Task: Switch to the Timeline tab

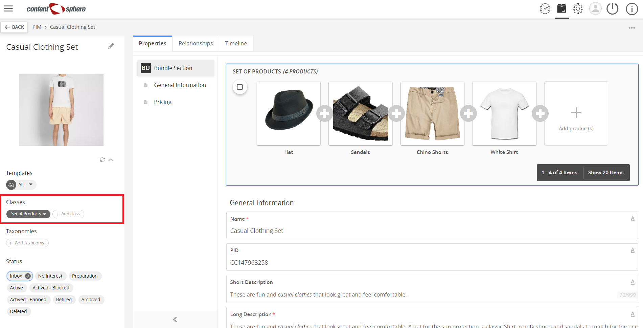Action: 236,43
